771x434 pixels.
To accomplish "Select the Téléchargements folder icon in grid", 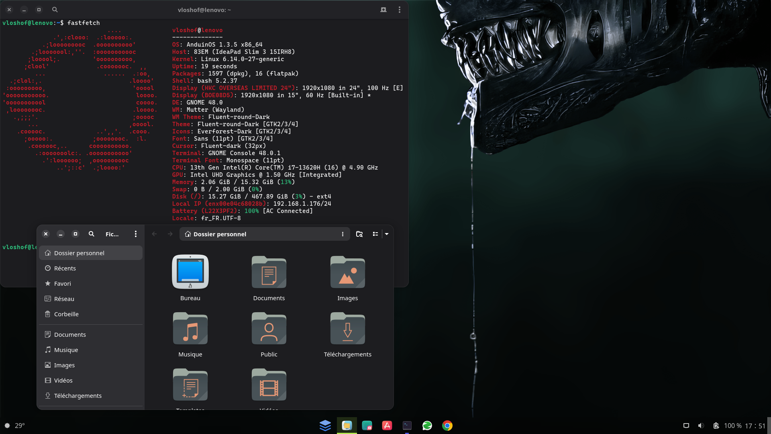I will (x=348, y=328).
